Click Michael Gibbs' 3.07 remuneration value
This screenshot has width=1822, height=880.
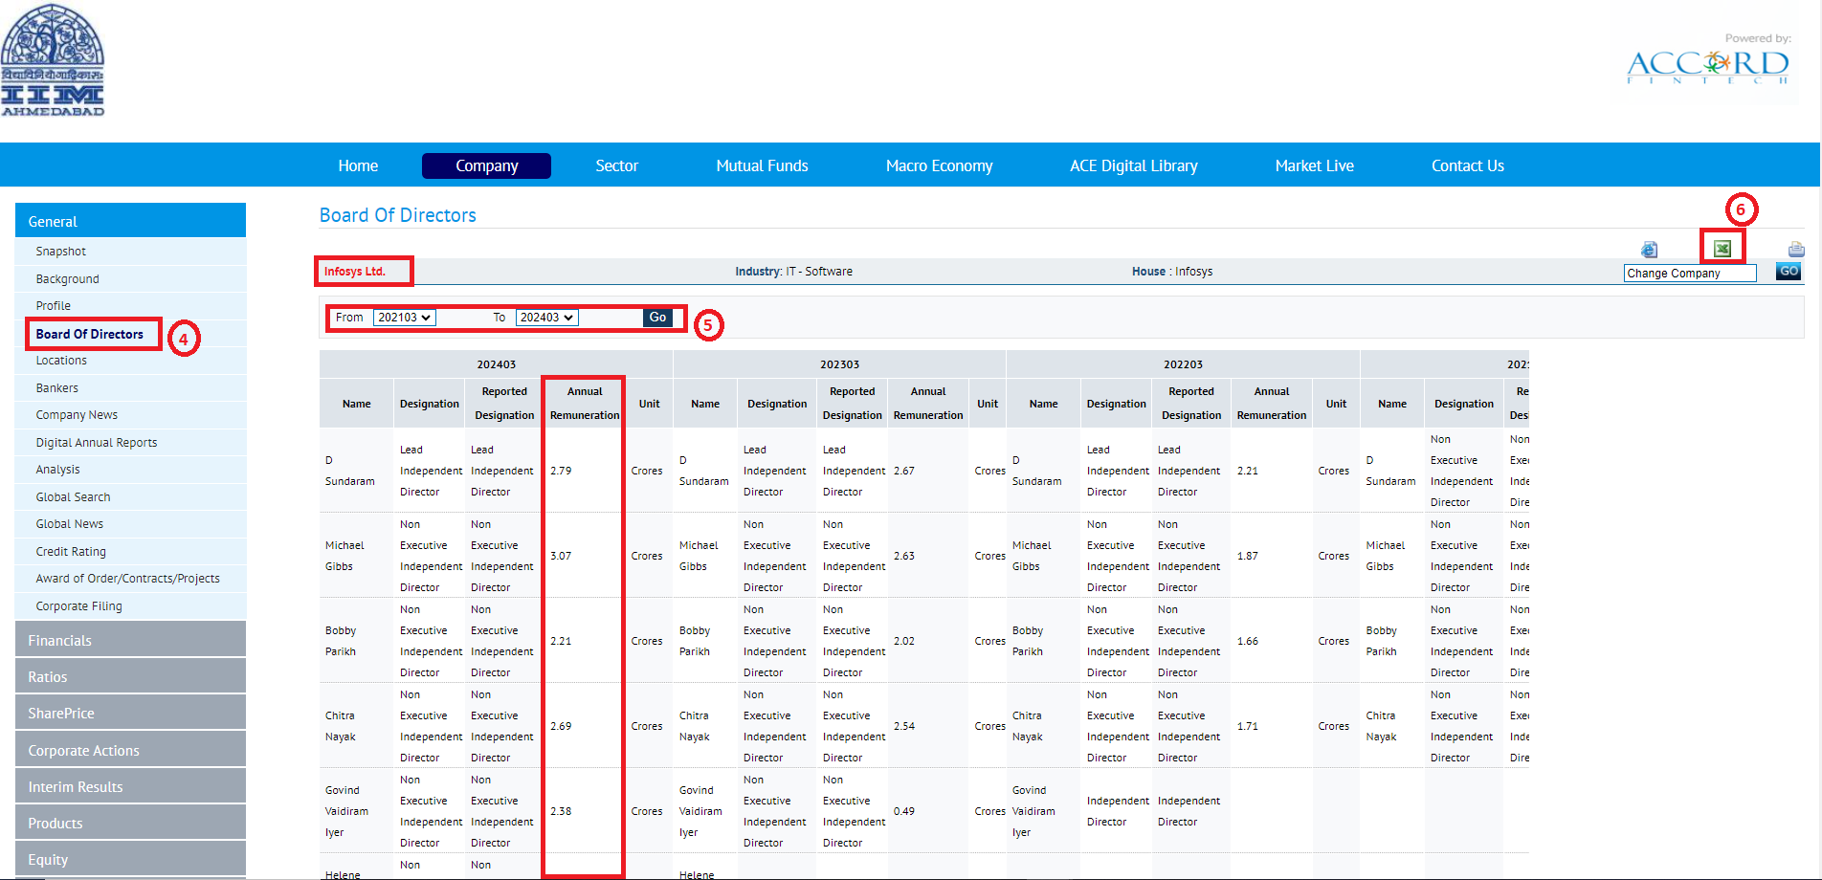pyautogui.click(x=561, y=556)
